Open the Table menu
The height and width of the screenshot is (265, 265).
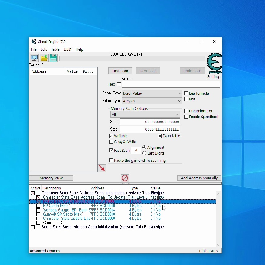point(55,49)
